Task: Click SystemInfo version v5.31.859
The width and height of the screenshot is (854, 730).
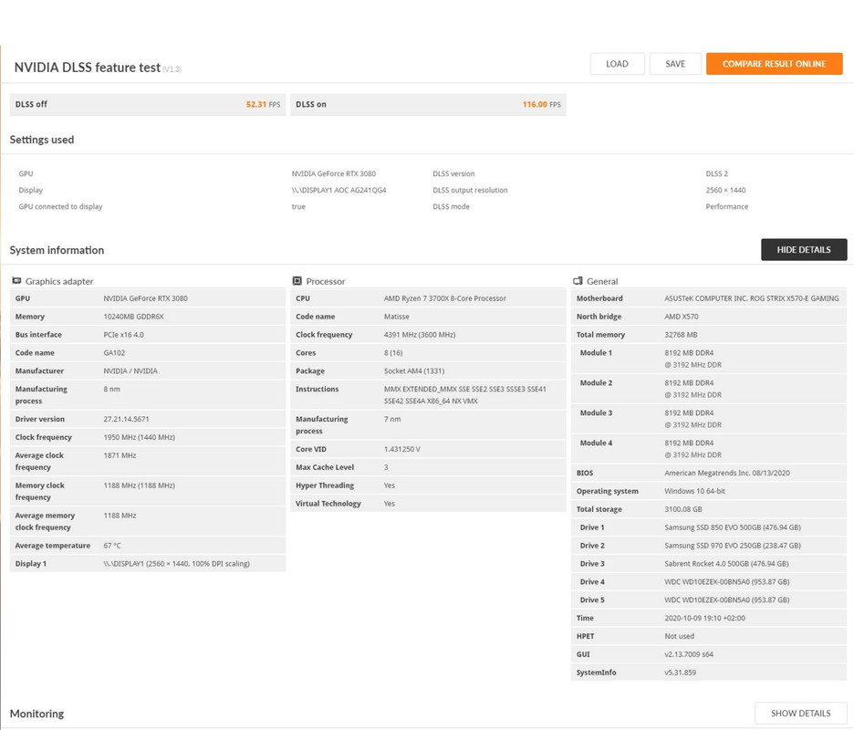Action: pyautogui.click(x=681, y=673)
